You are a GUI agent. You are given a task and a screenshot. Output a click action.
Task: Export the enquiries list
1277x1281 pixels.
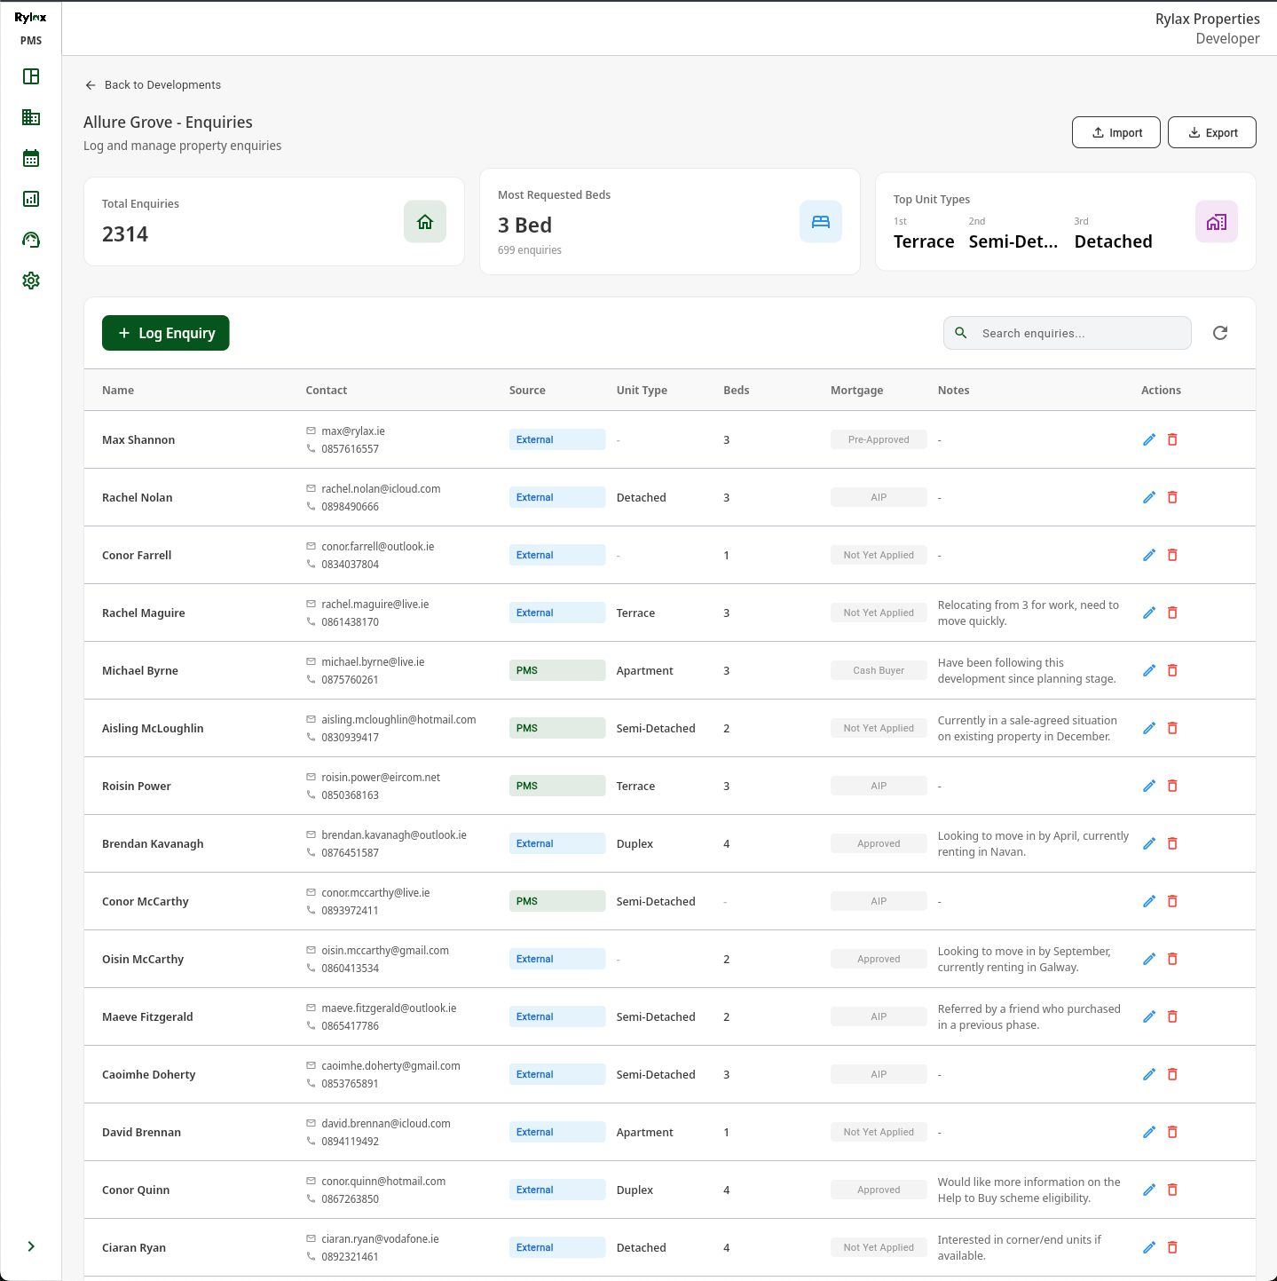pyautogui.click(x=1212, y=132)
